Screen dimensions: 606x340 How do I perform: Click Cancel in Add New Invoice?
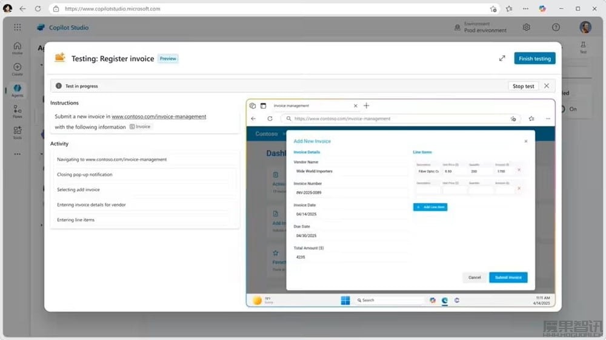(x=474, y=278)
